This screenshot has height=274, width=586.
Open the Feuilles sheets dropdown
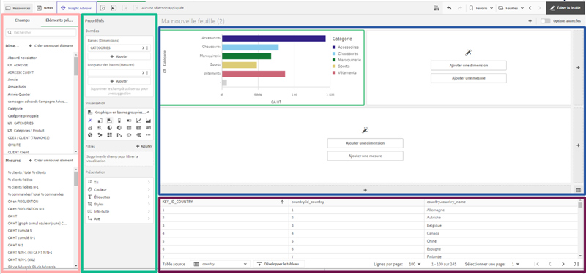click(511, 8)
